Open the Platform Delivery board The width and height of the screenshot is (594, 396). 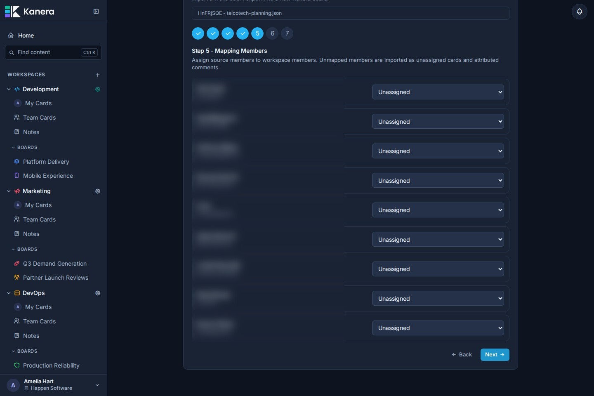46,162
